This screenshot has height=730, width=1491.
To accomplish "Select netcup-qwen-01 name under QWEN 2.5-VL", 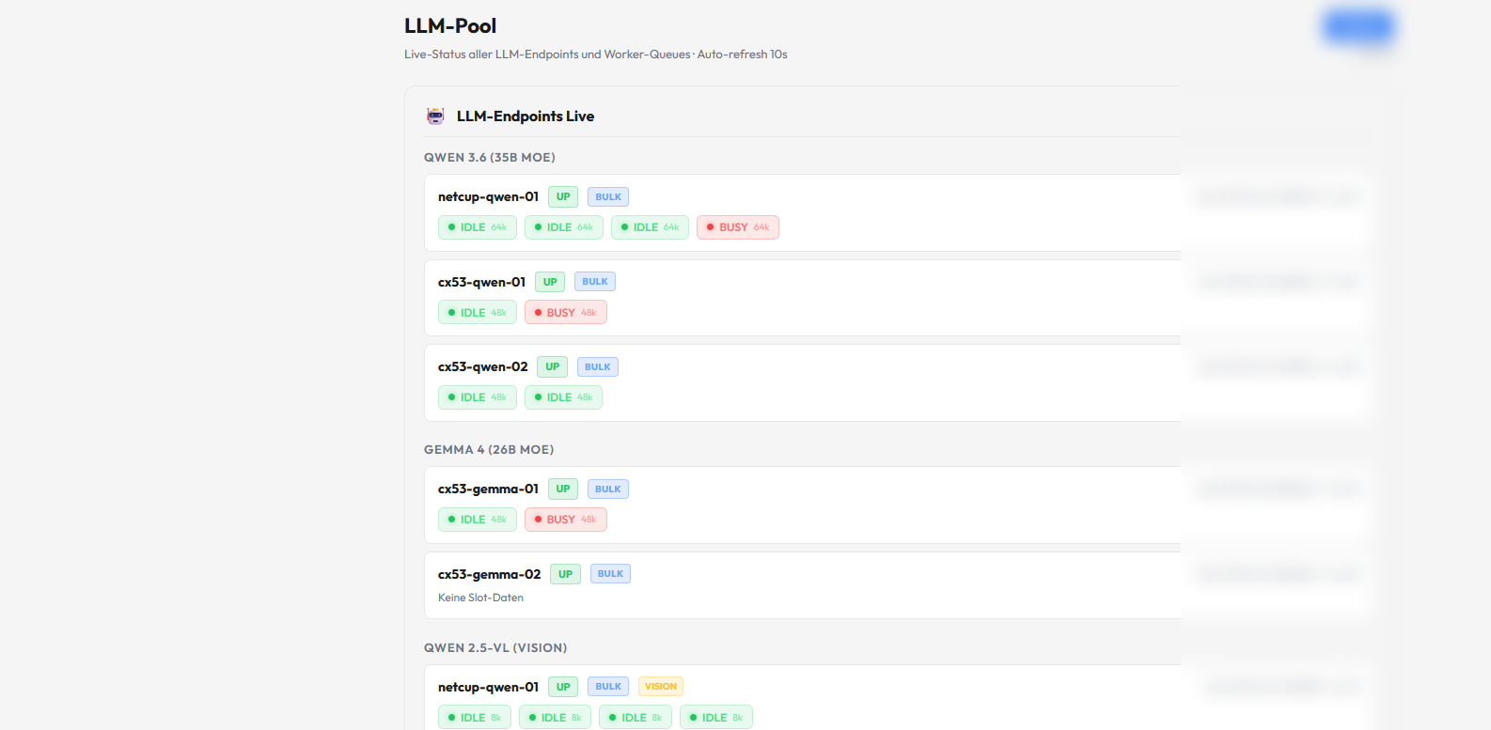I will click(488, 687).
